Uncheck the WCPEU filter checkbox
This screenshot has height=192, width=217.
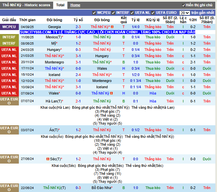(x=94, y=13)
